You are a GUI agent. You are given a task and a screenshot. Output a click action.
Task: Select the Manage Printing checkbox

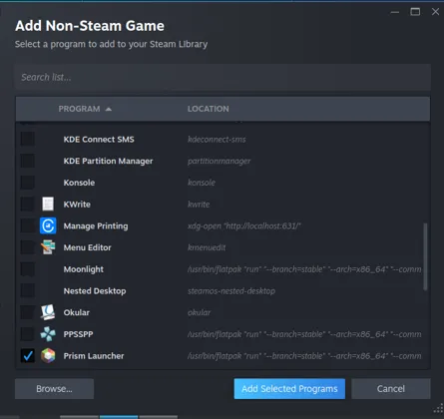pyautogui.click(x=28, y=225)
